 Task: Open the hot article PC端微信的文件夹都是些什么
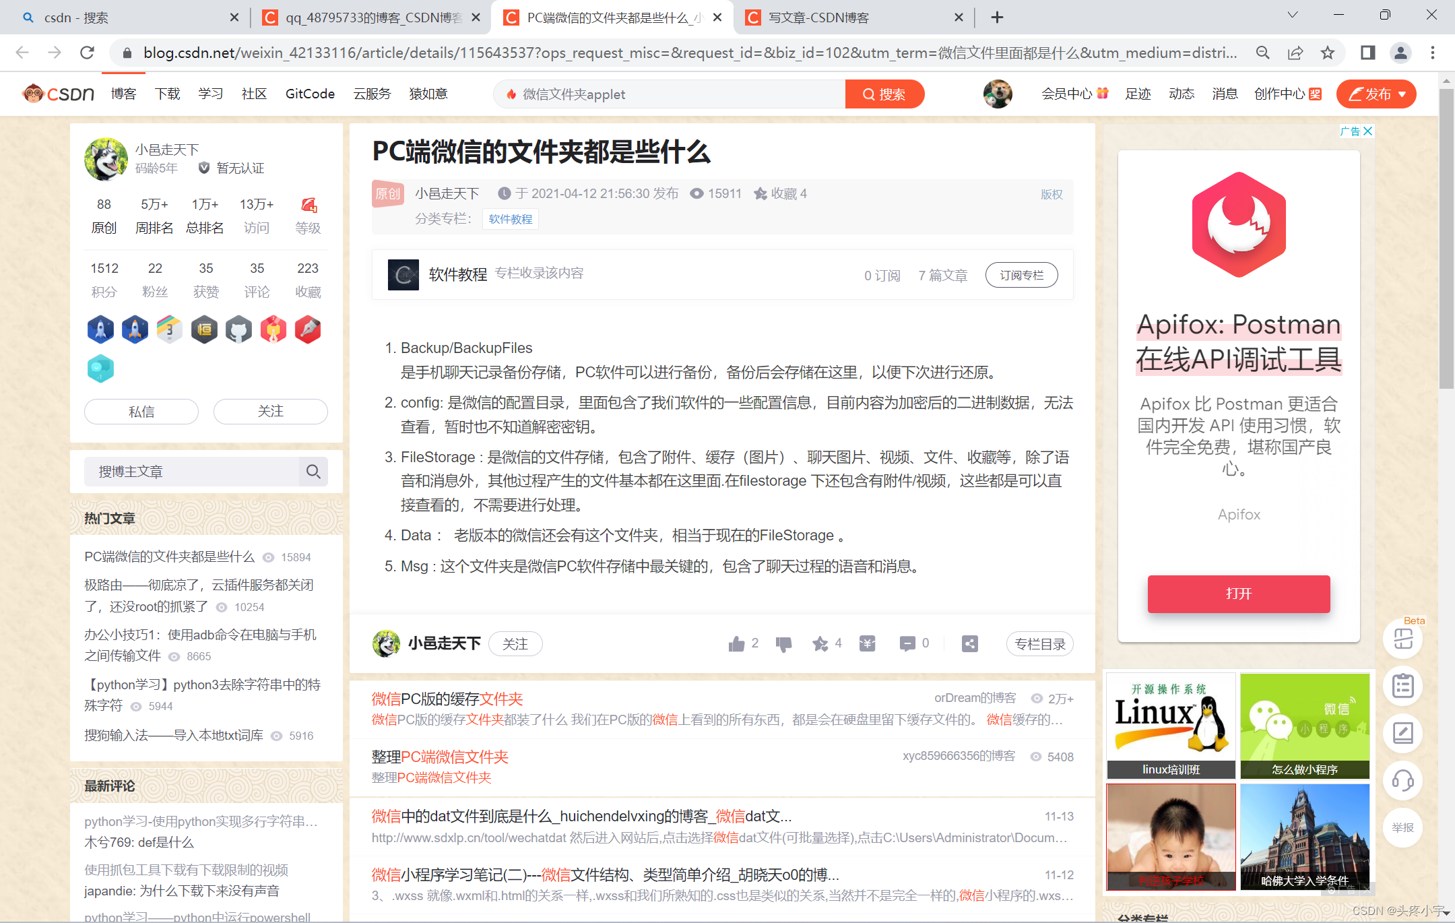(x=168, y=556)
